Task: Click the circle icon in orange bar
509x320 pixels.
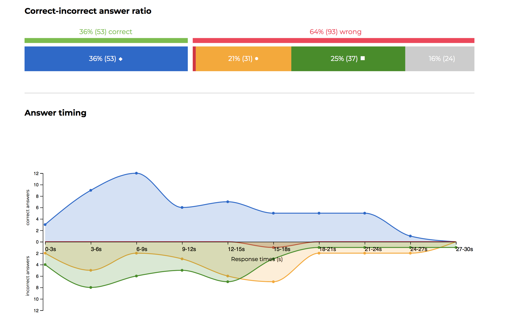Action: [257, 59]
